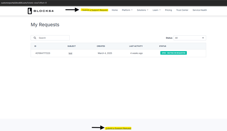Sort by the Last Activity column header
The image size is (227, 131).
(x=136, y=46)
